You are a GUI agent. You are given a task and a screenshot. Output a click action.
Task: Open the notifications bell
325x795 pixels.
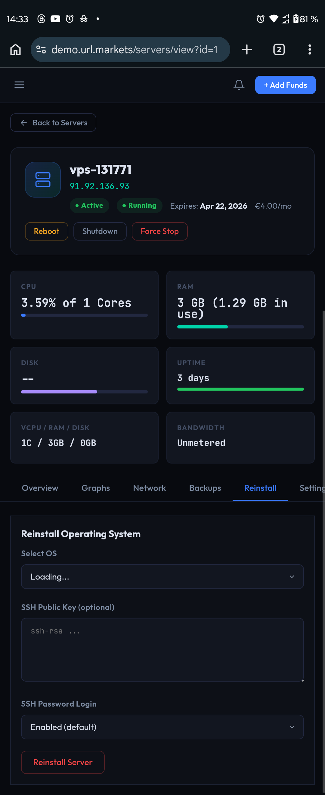[239, 85]
